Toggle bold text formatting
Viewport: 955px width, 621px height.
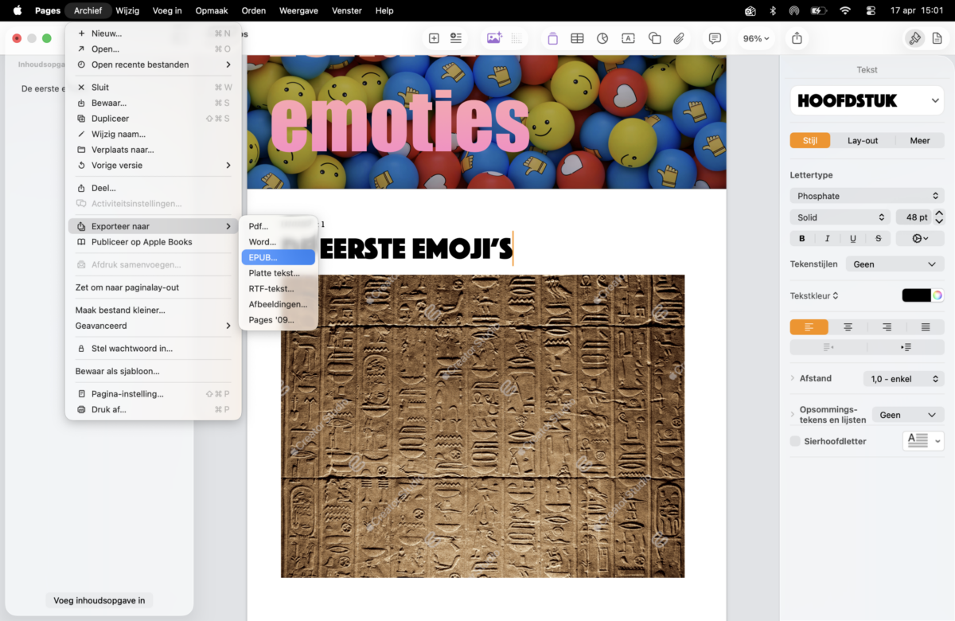802,238
